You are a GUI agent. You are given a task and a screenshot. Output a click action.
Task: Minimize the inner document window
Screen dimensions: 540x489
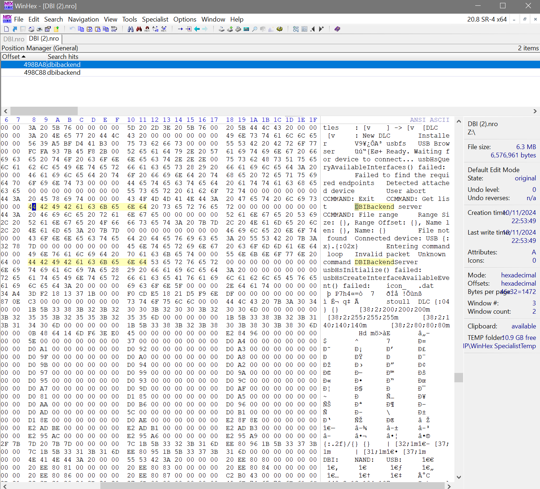514,19
